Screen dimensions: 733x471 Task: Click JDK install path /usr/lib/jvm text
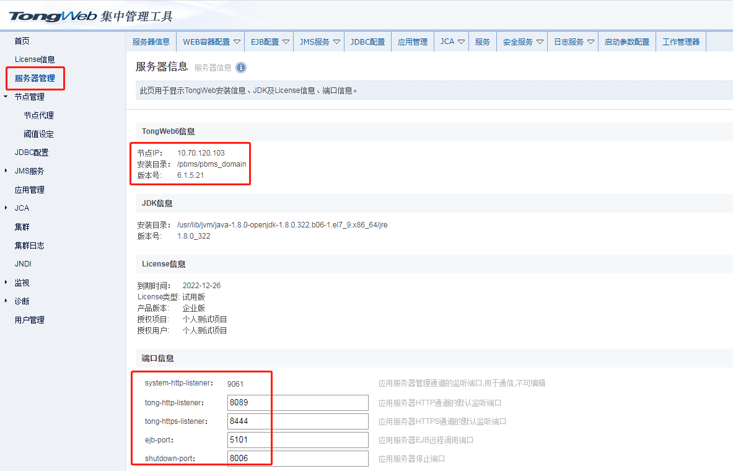(282, 225)
